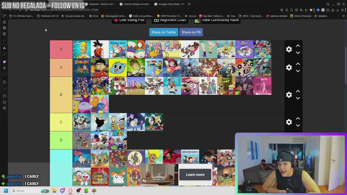Click Share on Twitter button
347x195 pixels.
164,32
